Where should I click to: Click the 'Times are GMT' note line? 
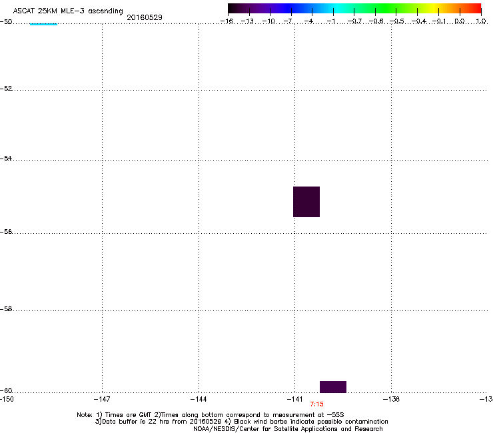click(x=211, y=415)
